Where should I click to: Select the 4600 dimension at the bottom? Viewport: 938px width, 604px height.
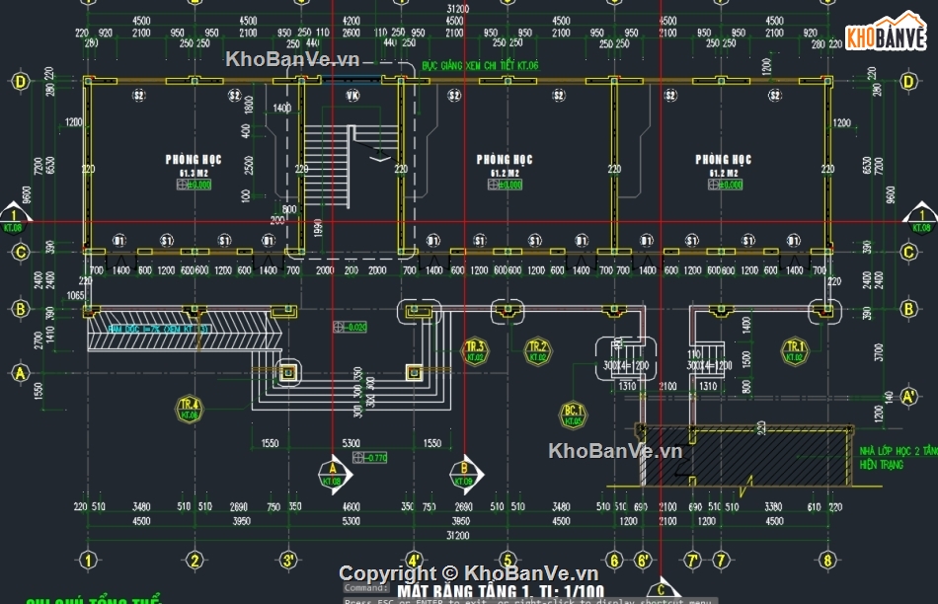pos(352,506)
